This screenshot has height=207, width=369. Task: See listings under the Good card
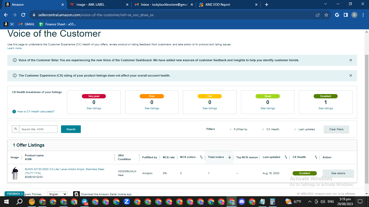pos(268,108)
